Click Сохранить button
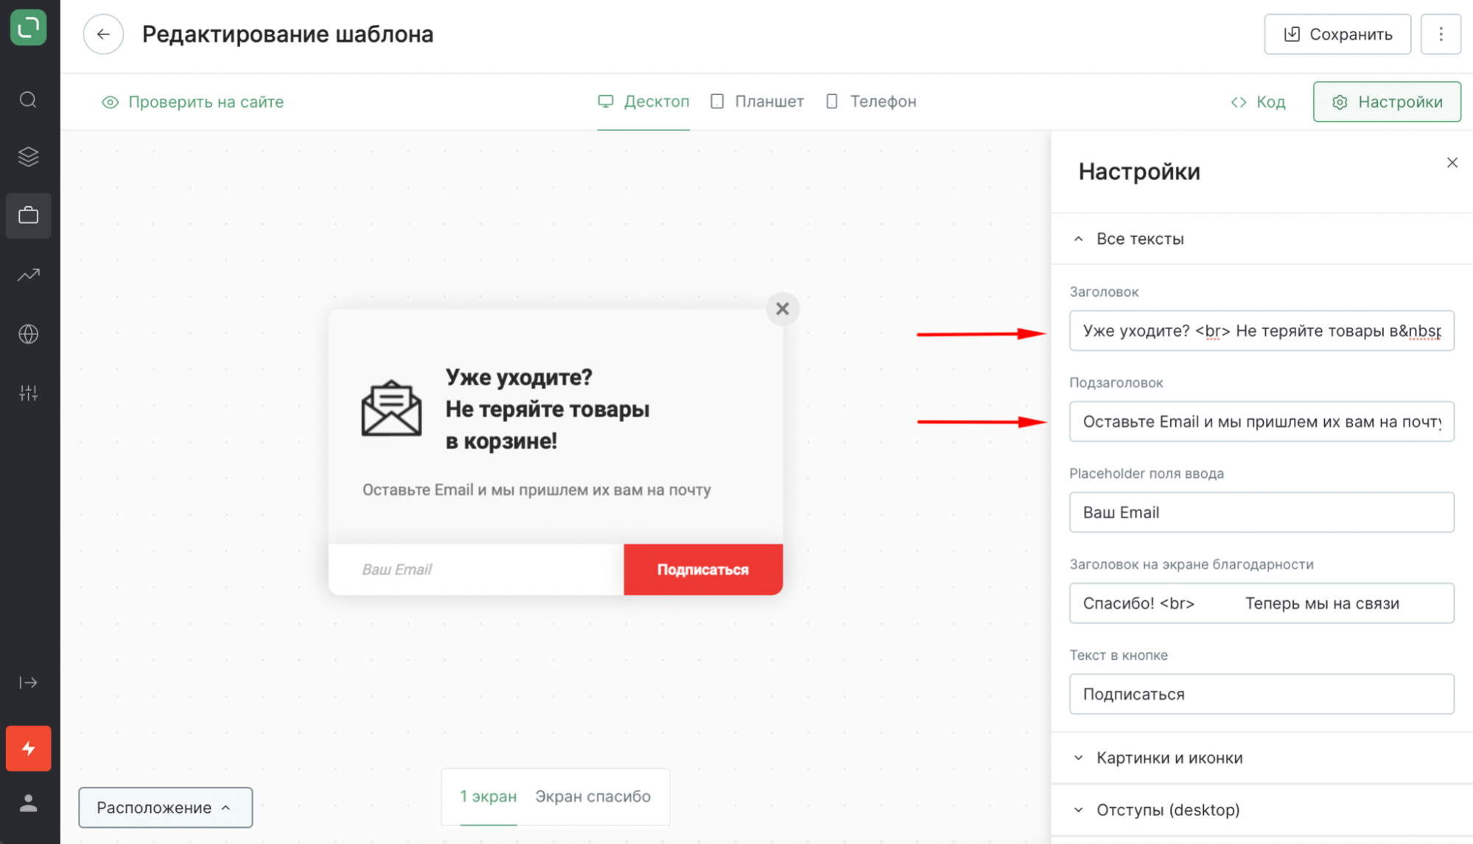 pyautogui.click(x=1337, y=34)
